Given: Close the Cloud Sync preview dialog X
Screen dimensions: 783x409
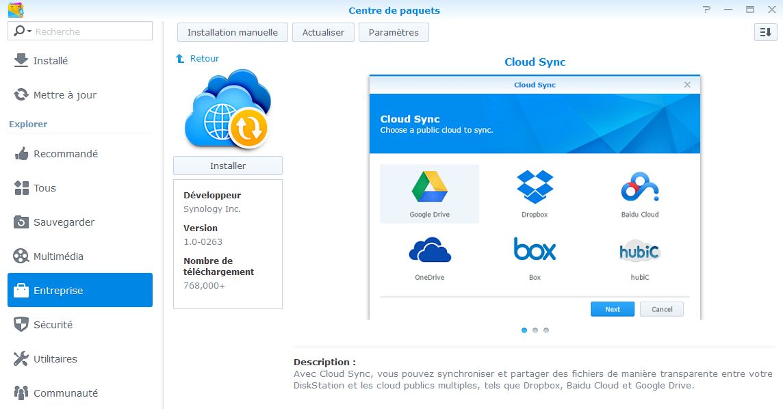Looking at the screenshot, I should click(687, 85).
